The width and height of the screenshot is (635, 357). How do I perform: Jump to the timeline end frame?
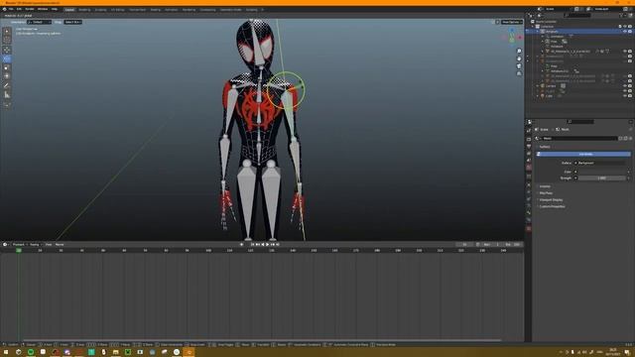tap(278, 245)
